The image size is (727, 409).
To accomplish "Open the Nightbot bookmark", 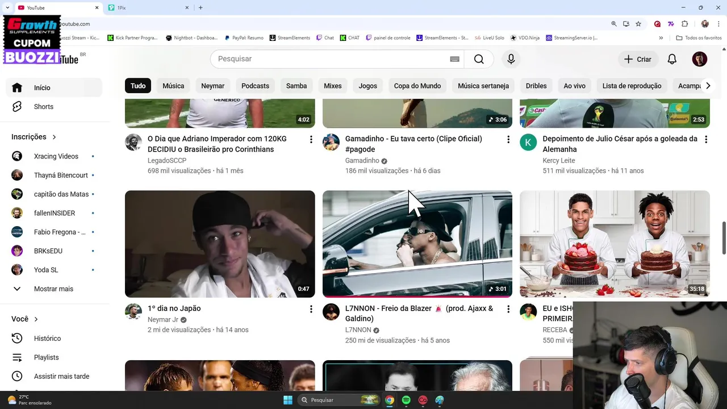I will [x=191, y=38].
